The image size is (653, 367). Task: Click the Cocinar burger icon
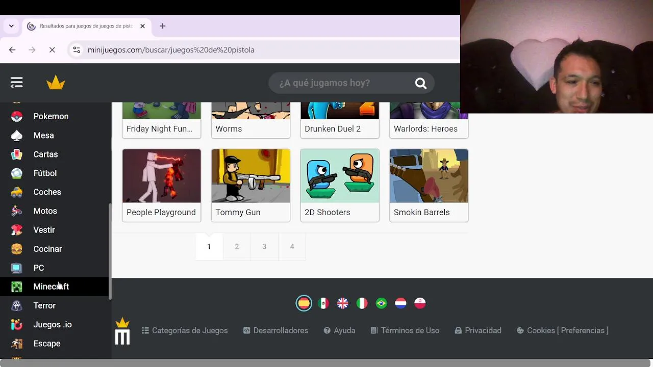click(17, 249)
